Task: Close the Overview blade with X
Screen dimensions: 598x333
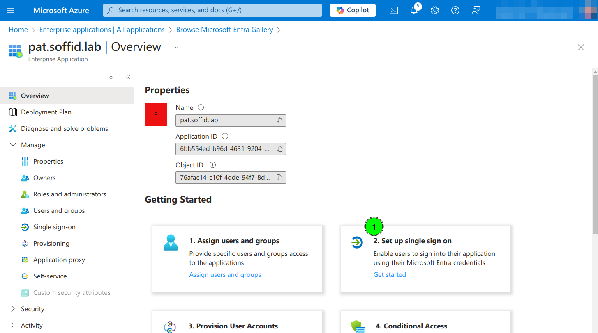Action: 581,48
